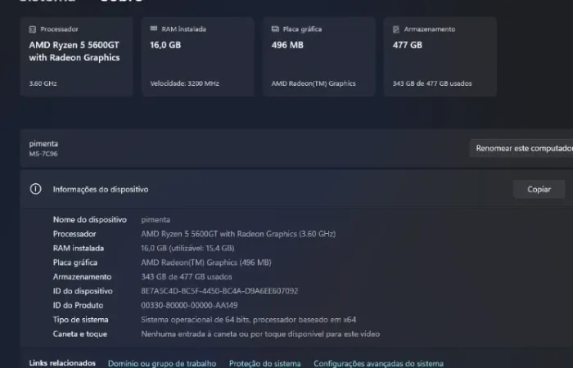Viewport: 573px width, 368px height.
Task: Click AMD Radeon(TM) Graphics (496 MB) value
Action: point(206,263)
